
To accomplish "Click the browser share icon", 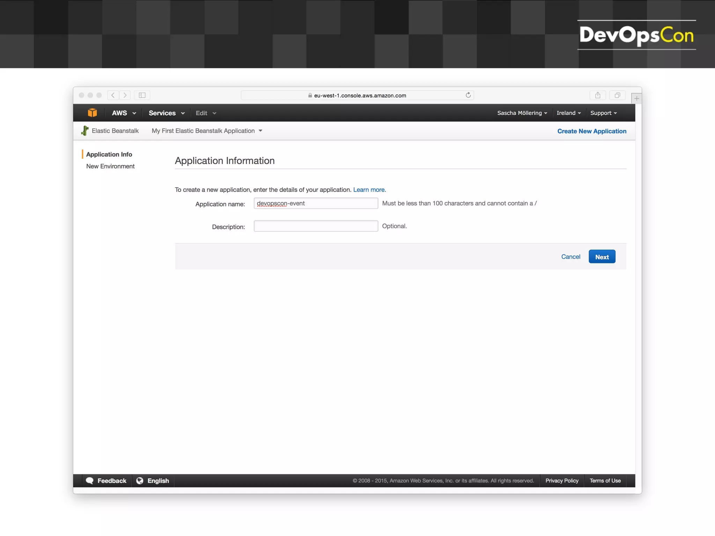I will (598, 95).
